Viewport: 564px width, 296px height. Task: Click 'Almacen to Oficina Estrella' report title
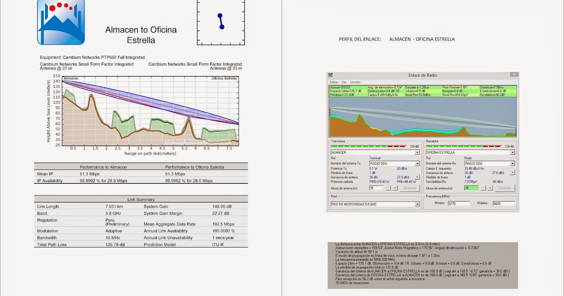tap(141, 35)
